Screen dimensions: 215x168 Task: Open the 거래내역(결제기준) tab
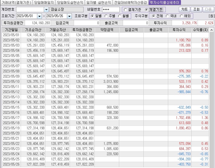16,2
